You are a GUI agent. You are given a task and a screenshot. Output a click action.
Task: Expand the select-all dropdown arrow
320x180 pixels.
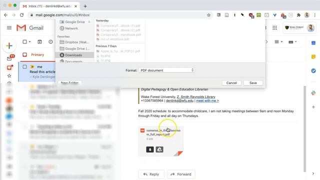tap(30, 42)
